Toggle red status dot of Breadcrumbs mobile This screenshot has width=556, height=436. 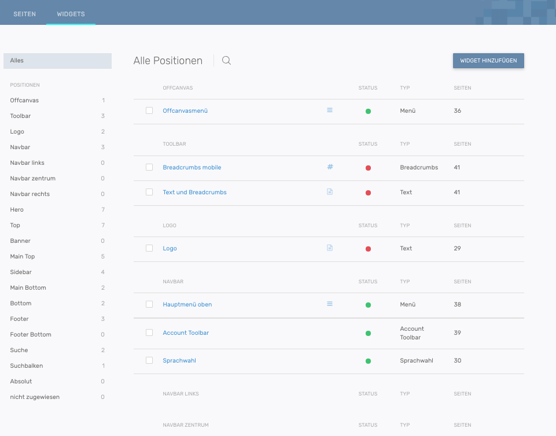(x=368, y=168)
